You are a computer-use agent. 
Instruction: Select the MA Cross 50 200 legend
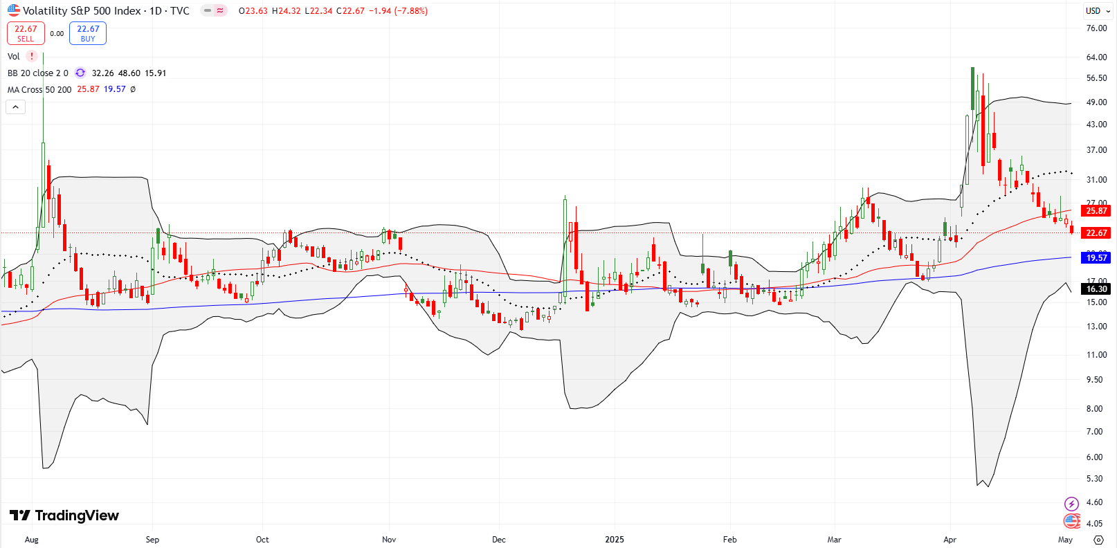(39, 89)
